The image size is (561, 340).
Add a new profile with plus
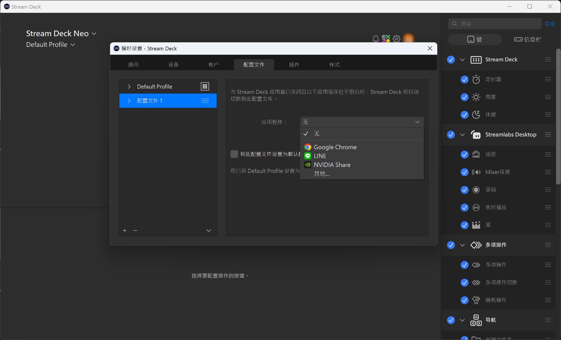125,230
